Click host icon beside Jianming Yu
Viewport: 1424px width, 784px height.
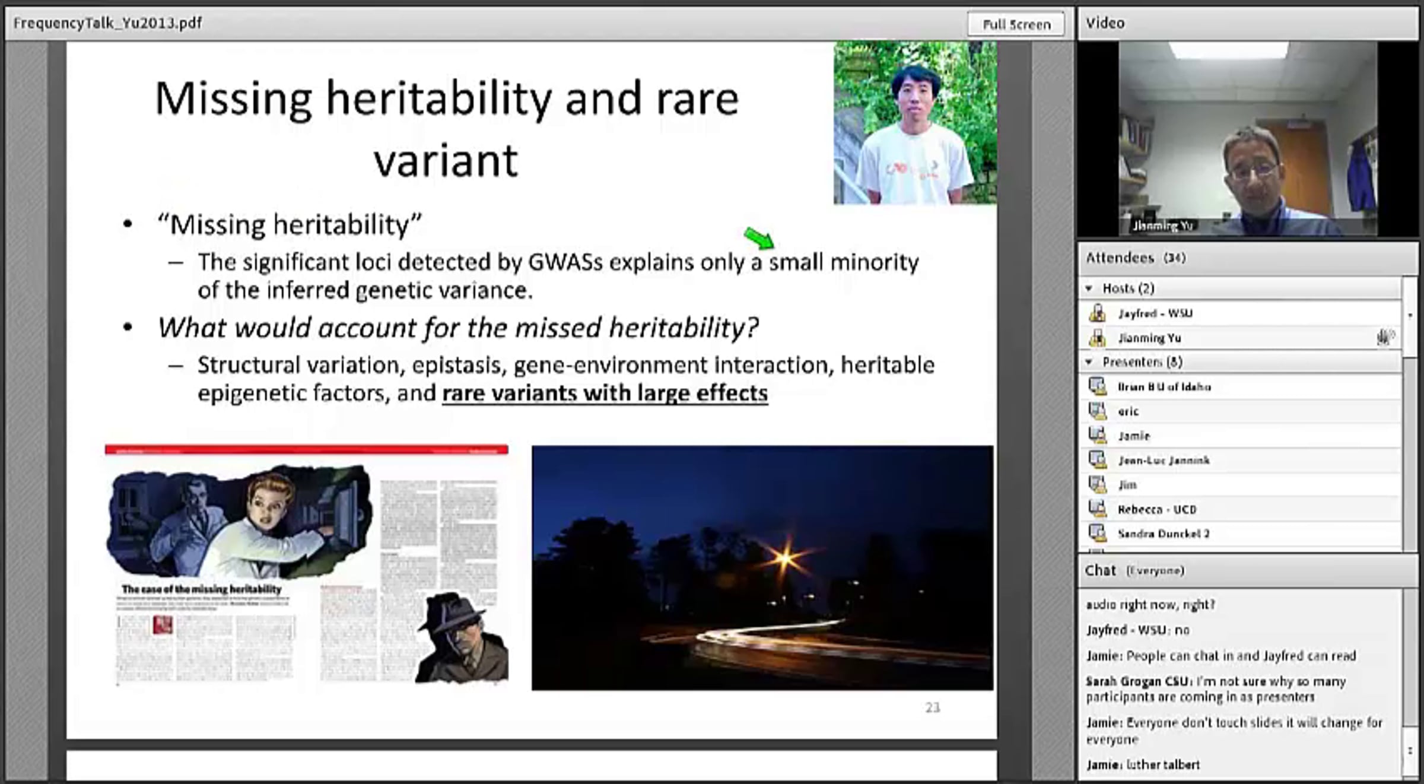(1098, 338)
